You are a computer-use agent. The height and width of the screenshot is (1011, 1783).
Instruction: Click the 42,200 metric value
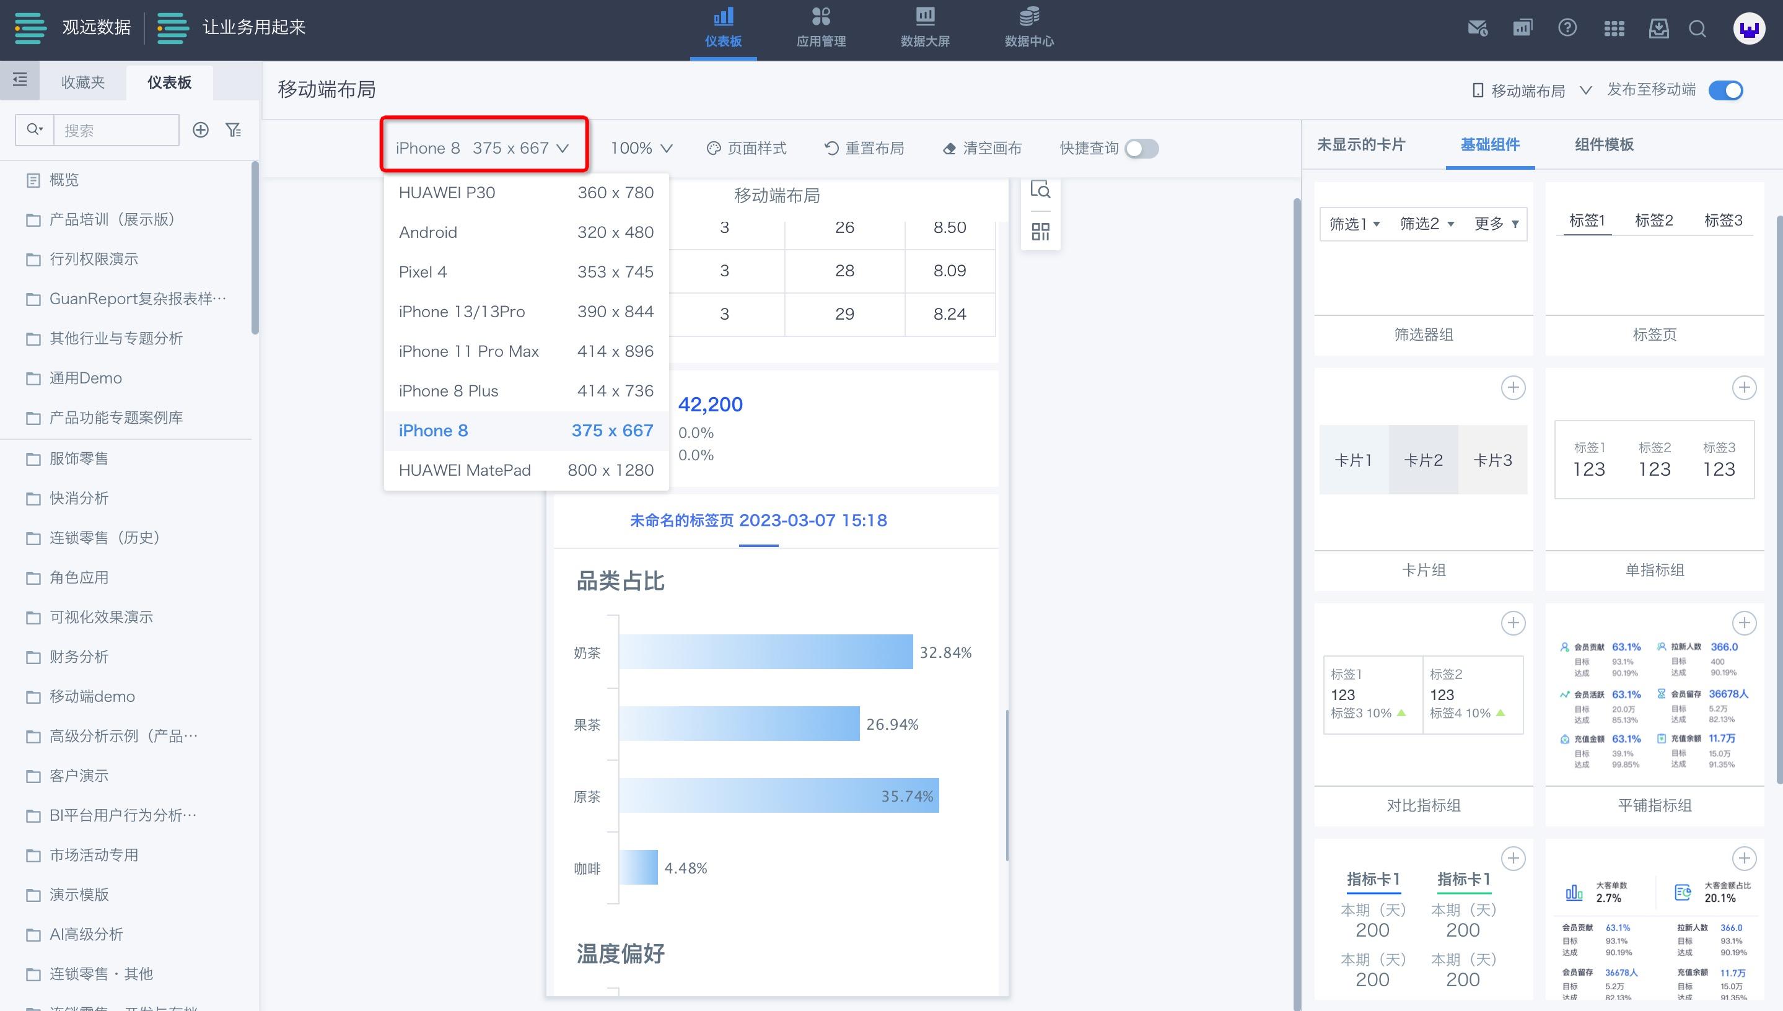(x=710, y=404)
